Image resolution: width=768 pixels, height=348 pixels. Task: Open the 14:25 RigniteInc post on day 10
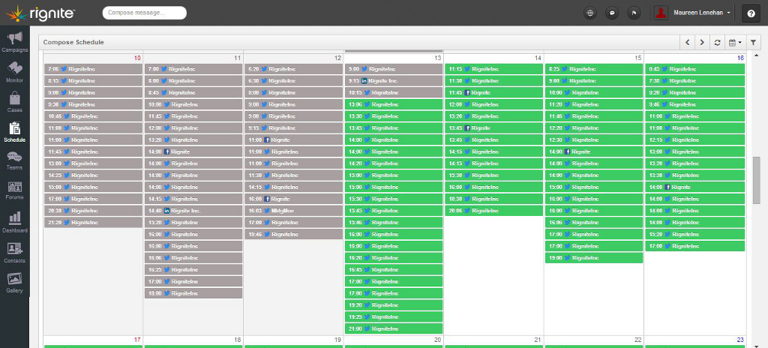[x=93, y=175]
